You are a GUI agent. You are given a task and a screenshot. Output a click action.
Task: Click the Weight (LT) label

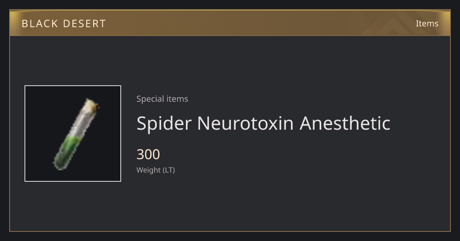click(156, 170)
